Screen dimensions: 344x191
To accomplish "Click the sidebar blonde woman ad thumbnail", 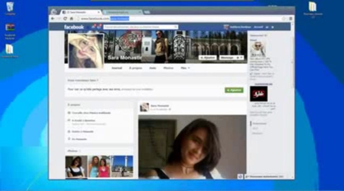I will point(258,49).
